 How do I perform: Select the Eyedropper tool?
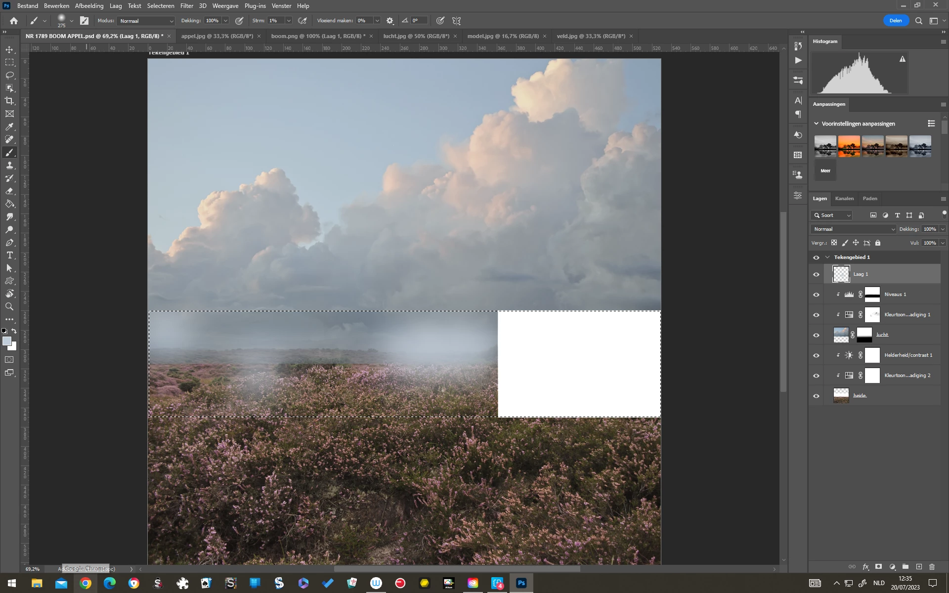tap(9, 127)
